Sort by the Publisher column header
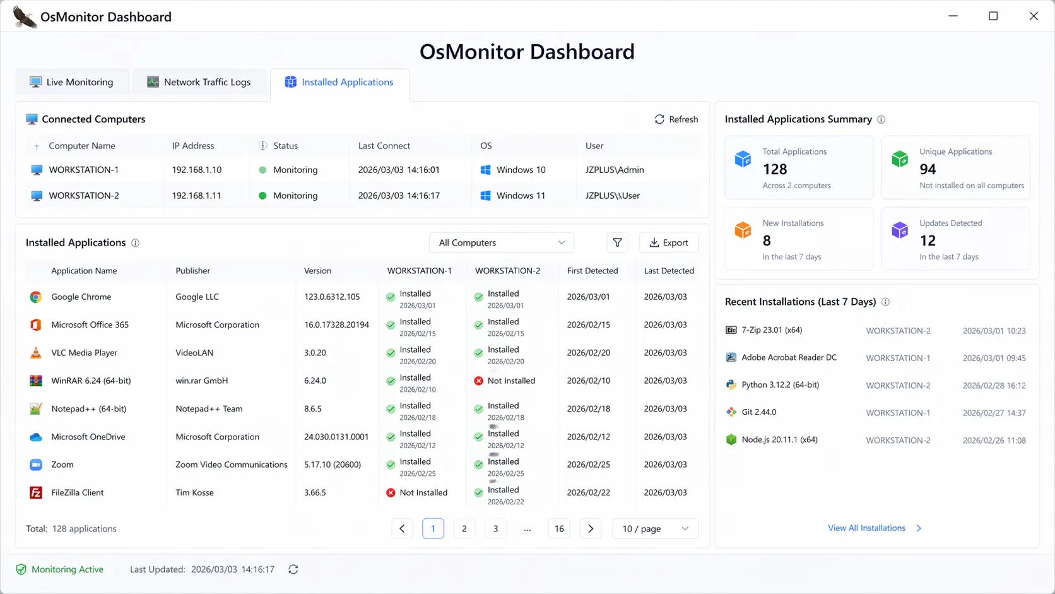This screenshot has height=594, width=1055. coord(193,271)
